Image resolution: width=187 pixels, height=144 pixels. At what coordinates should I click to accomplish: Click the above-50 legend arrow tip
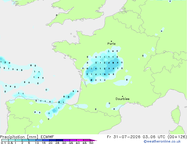(x=93, y=140)
